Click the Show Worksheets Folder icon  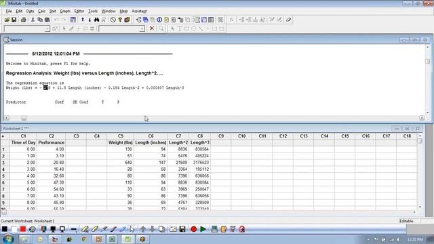click(145, 20)
